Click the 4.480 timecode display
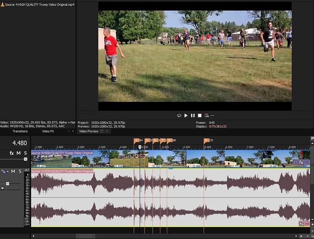 coord(20,143)
